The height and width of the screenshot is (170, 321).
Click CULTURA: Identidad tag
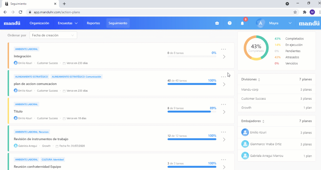(x=53, y=160)
